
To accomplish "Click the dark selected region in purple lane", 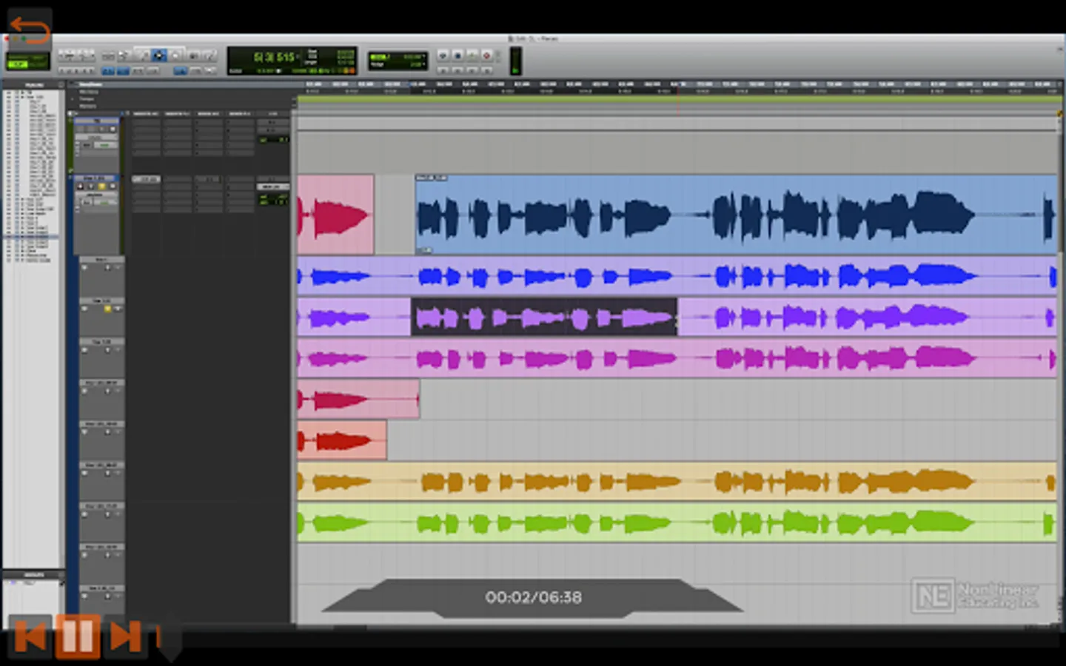I will click(x=544, y=317).
